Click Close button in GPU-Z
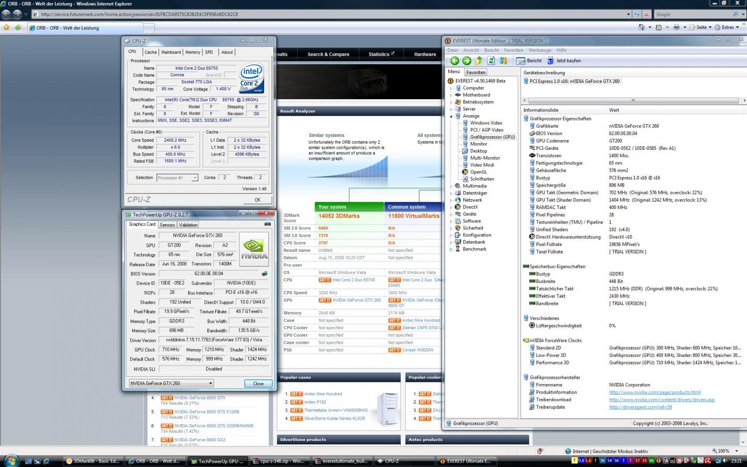This screenshot has height=467, width=747. pos(258,383)
